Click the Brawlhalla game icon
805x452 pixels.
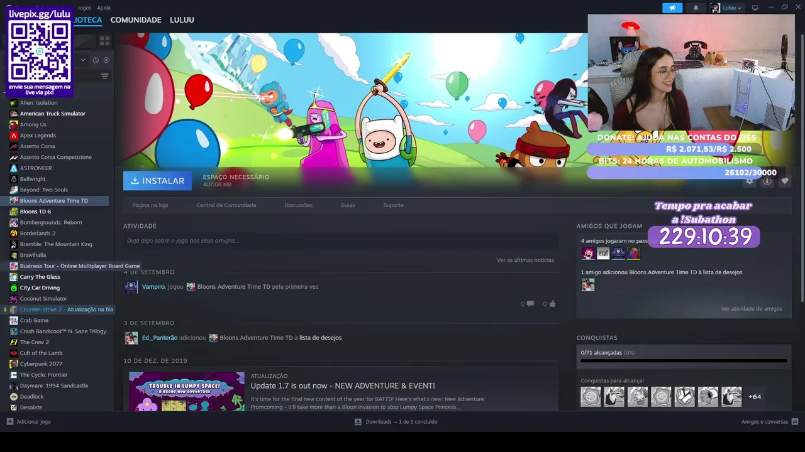(14, 256)
